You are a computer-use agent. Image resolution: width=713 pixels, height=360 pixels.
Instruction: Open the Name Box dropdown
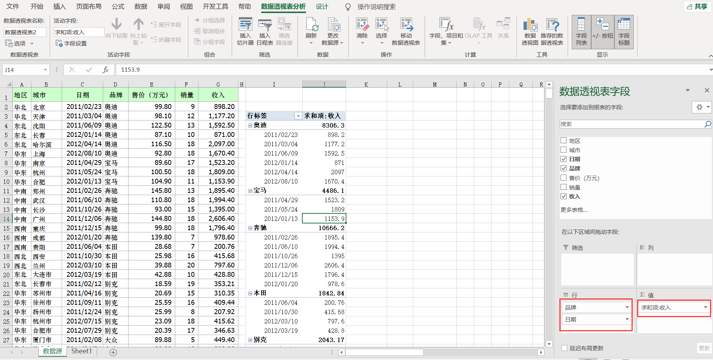click(x=45, y=70)
